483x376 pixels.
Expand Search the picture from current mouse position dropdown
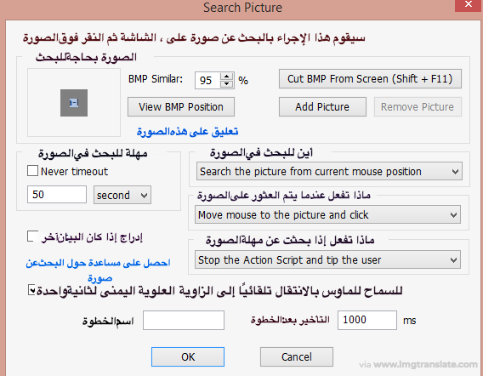pyautogui.click(x=329, y=171)
